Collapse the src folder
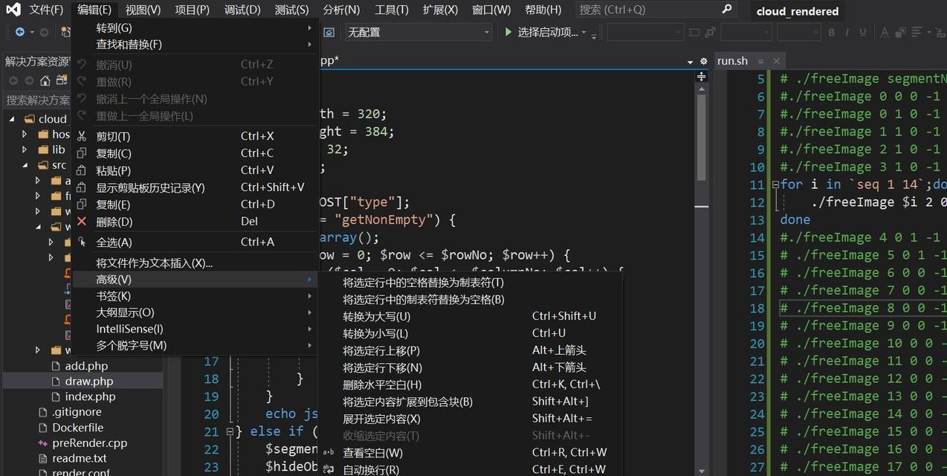Image resolution: width=947 pixels, height=476 pixels. [x=25, y=165]
